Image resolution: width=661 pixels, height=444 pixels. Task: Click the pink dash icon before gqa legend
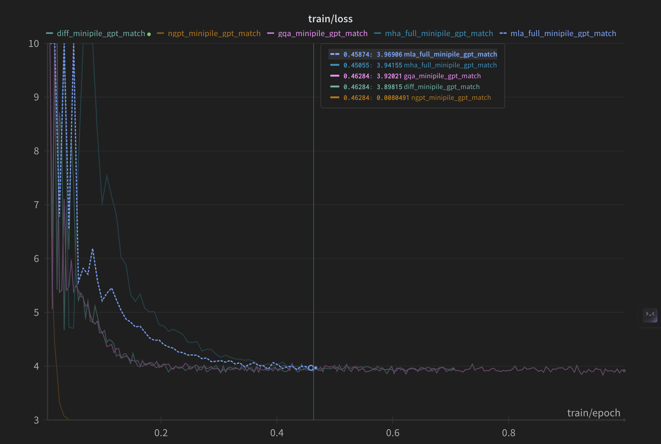point(271,33)
